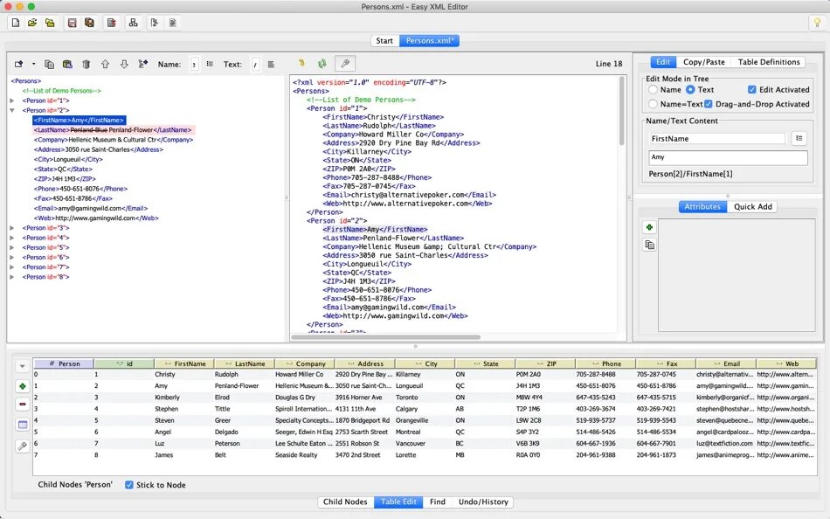Viewport: 830px width, 519px height.
Task: Click the FirstName node name input field
Action: point(717,138)
